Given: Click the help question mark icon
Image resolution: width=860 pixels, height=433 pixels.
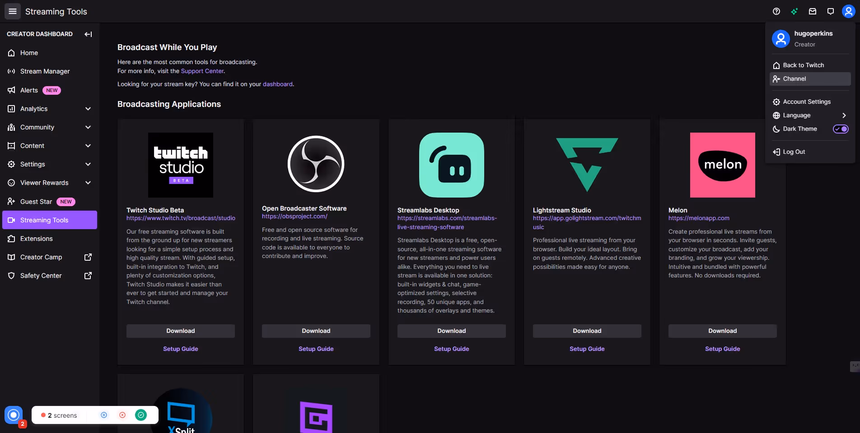Looking at the screenshot, I should [x=776, y=11].
